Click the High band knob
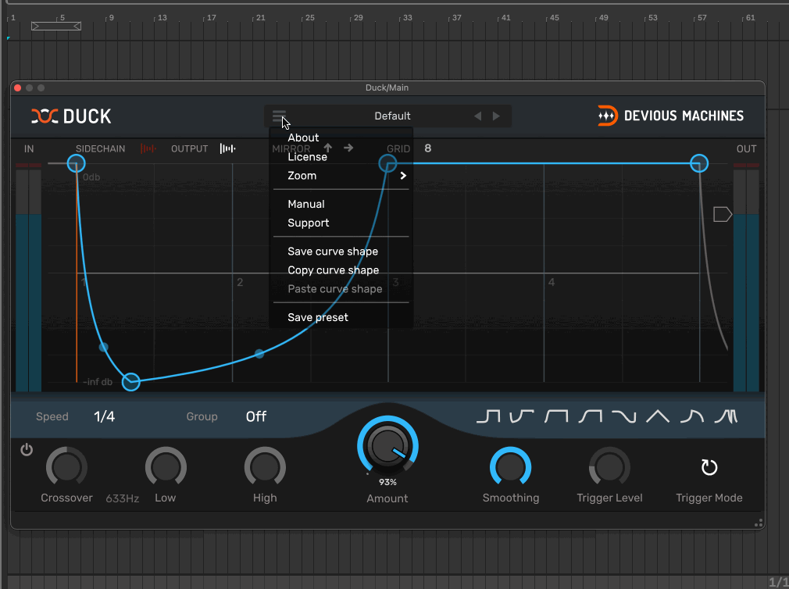The width and height of the screenshot is (789, 589). [265, 467]
